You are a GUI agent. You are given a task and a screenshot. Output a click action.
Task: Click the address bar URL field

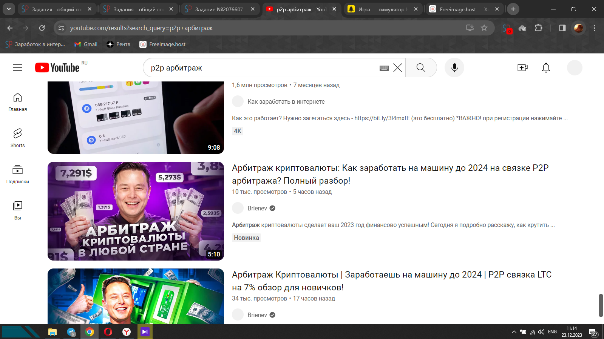[264, 28]
